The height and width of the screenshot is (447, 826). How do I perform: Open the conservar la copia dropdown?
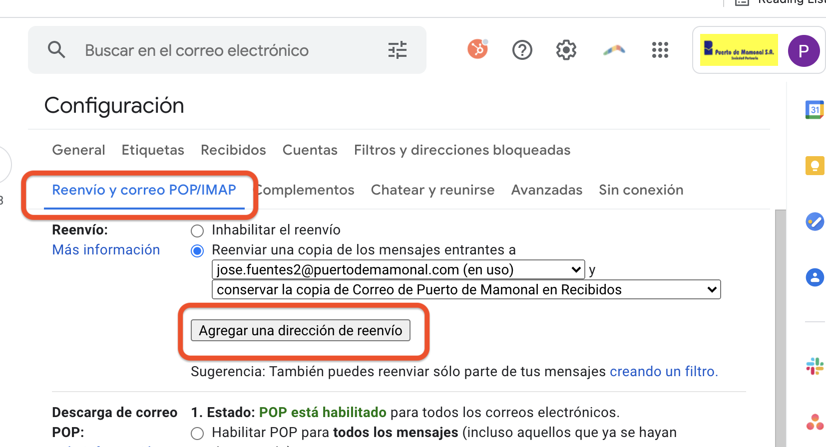point(466,289)
